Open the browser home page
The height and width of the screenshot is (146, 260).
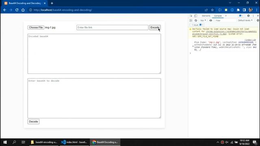click(23, 10)
